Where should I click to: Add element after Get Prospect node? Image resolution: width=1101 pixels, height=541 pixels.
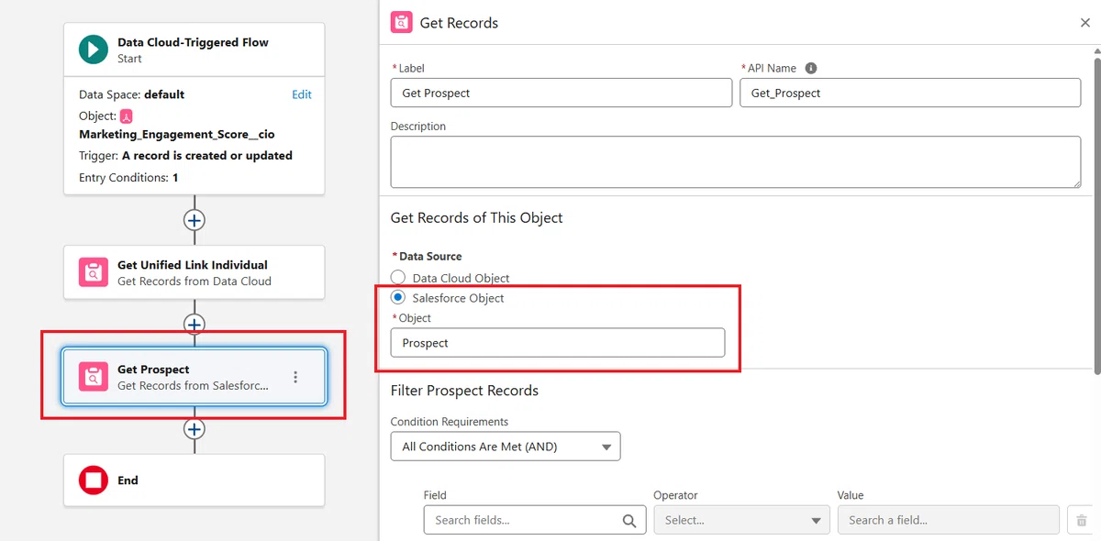[194, 429]
